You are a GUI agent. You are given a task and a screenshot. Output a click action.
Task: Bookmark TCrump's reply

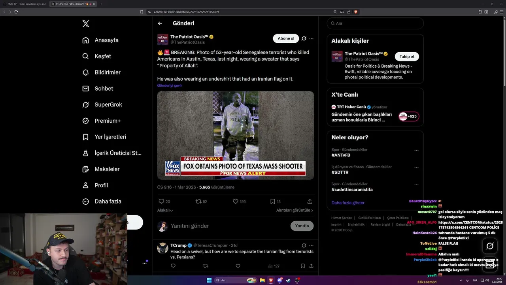pyautogui.click(x=303, y=266)
